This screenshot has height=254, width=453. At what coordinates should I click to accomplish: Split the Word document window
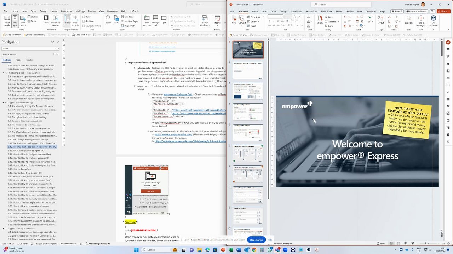pos(164,19)
